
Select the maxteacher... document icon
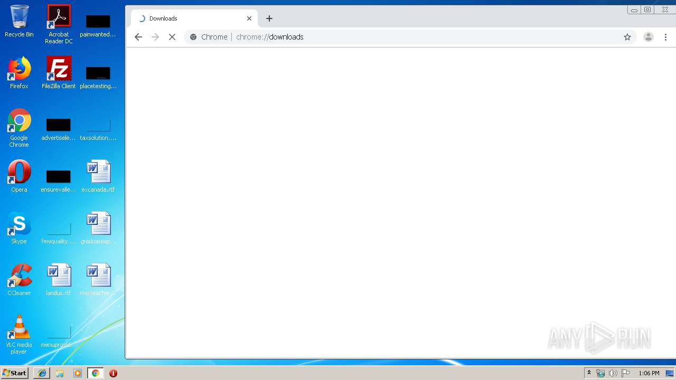click(98, 280)
